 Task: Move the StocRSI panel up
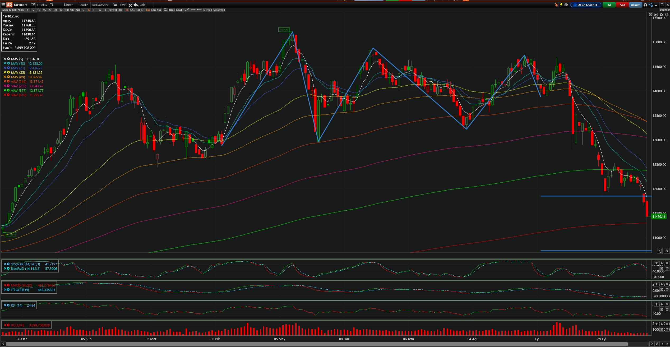point(657,263)
